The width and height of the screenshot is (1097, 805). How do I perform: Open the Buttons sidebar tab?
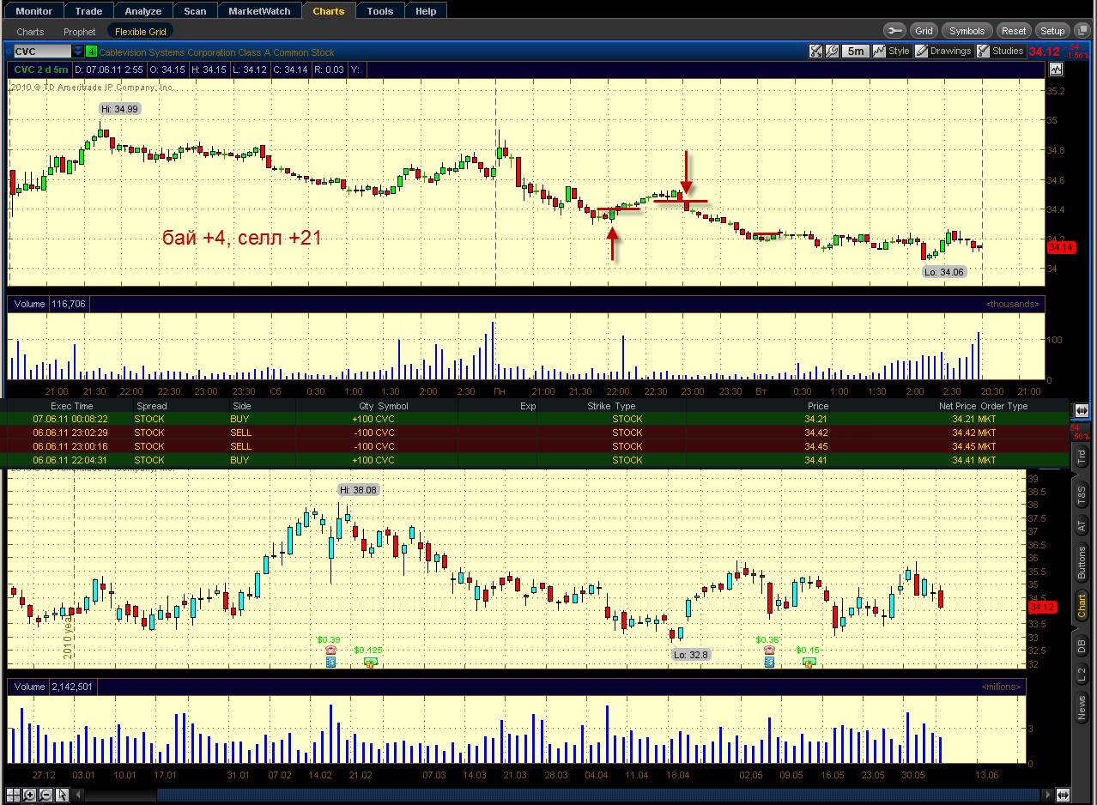point(1082,562)
